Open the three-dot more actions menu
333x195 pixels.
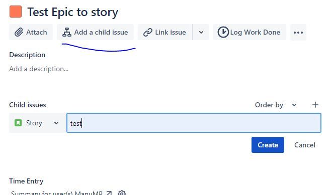[x=298, y=32]
